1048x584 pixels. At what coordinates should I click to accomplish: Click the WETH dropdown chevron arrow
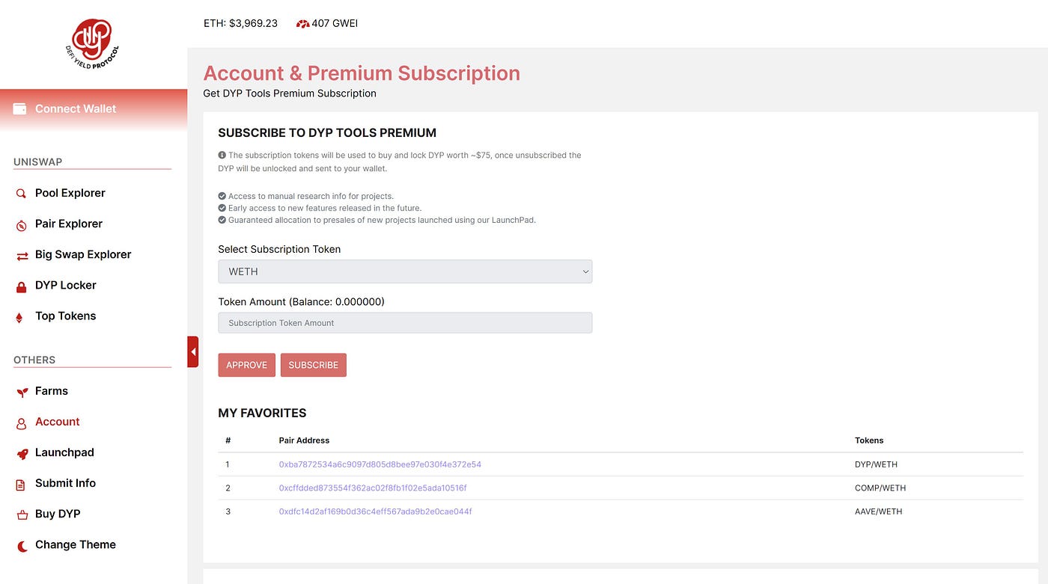point(585,271)
